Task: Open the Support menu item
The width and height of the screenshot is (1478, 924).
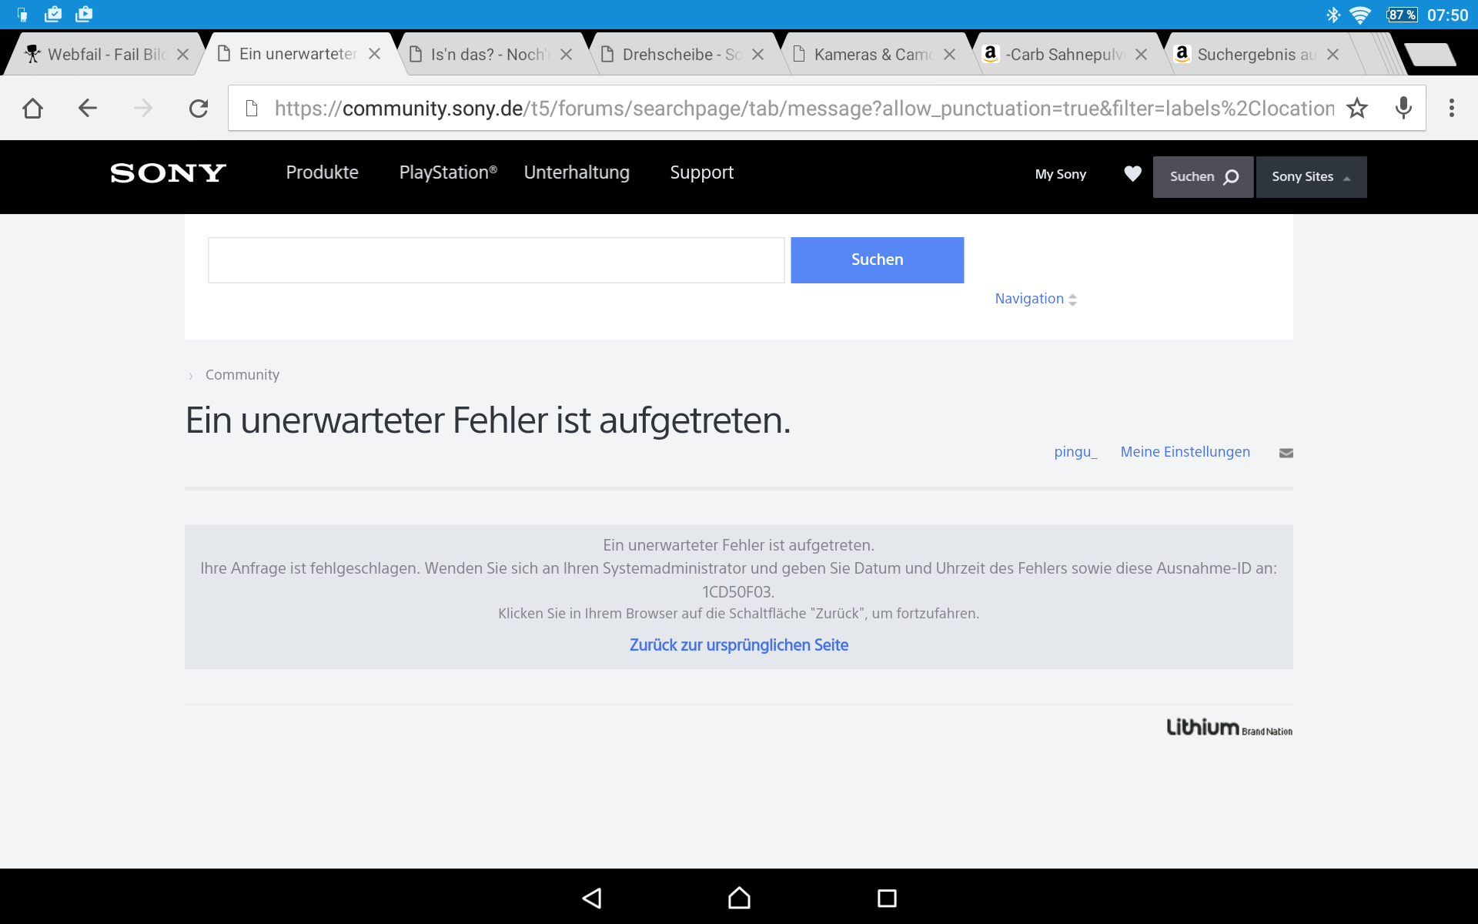Action: [x=701, y=172]
